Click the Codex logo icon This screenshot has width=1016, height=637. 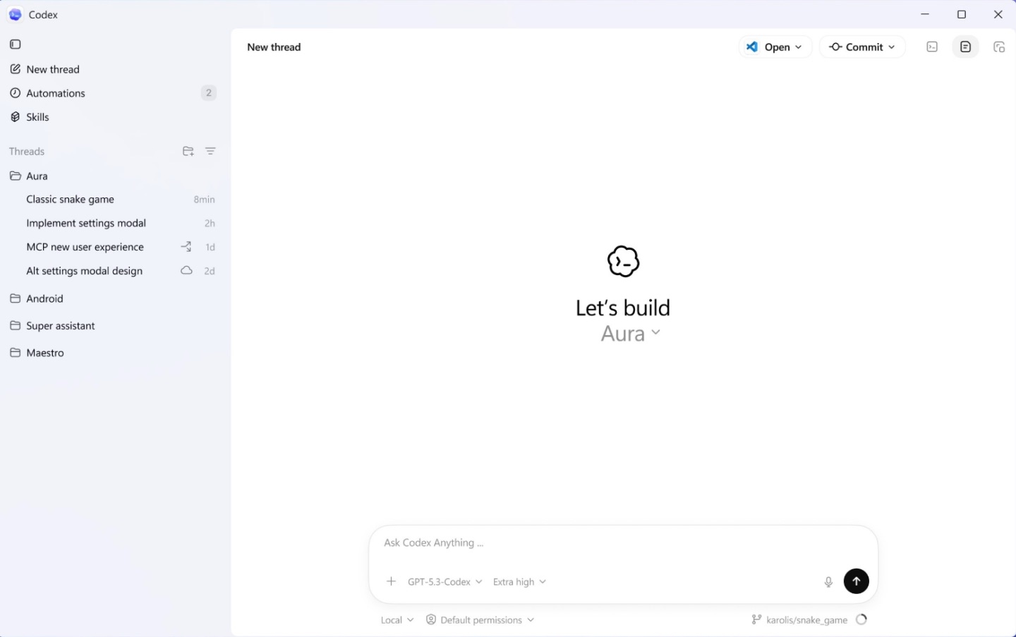pos(15,14)
